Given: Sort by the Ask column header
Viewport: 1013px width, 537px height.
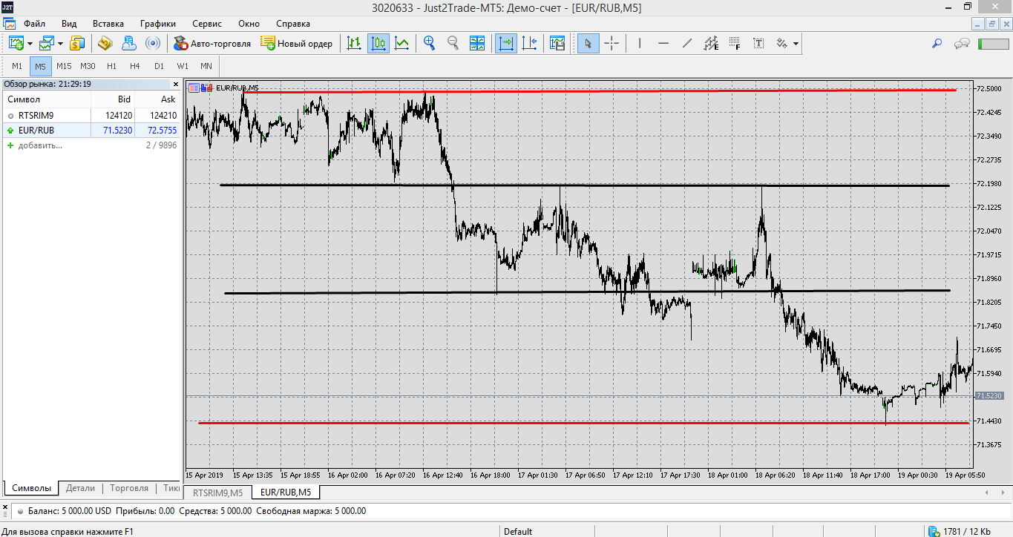Looking at the screenshot, I should point(157,99).
